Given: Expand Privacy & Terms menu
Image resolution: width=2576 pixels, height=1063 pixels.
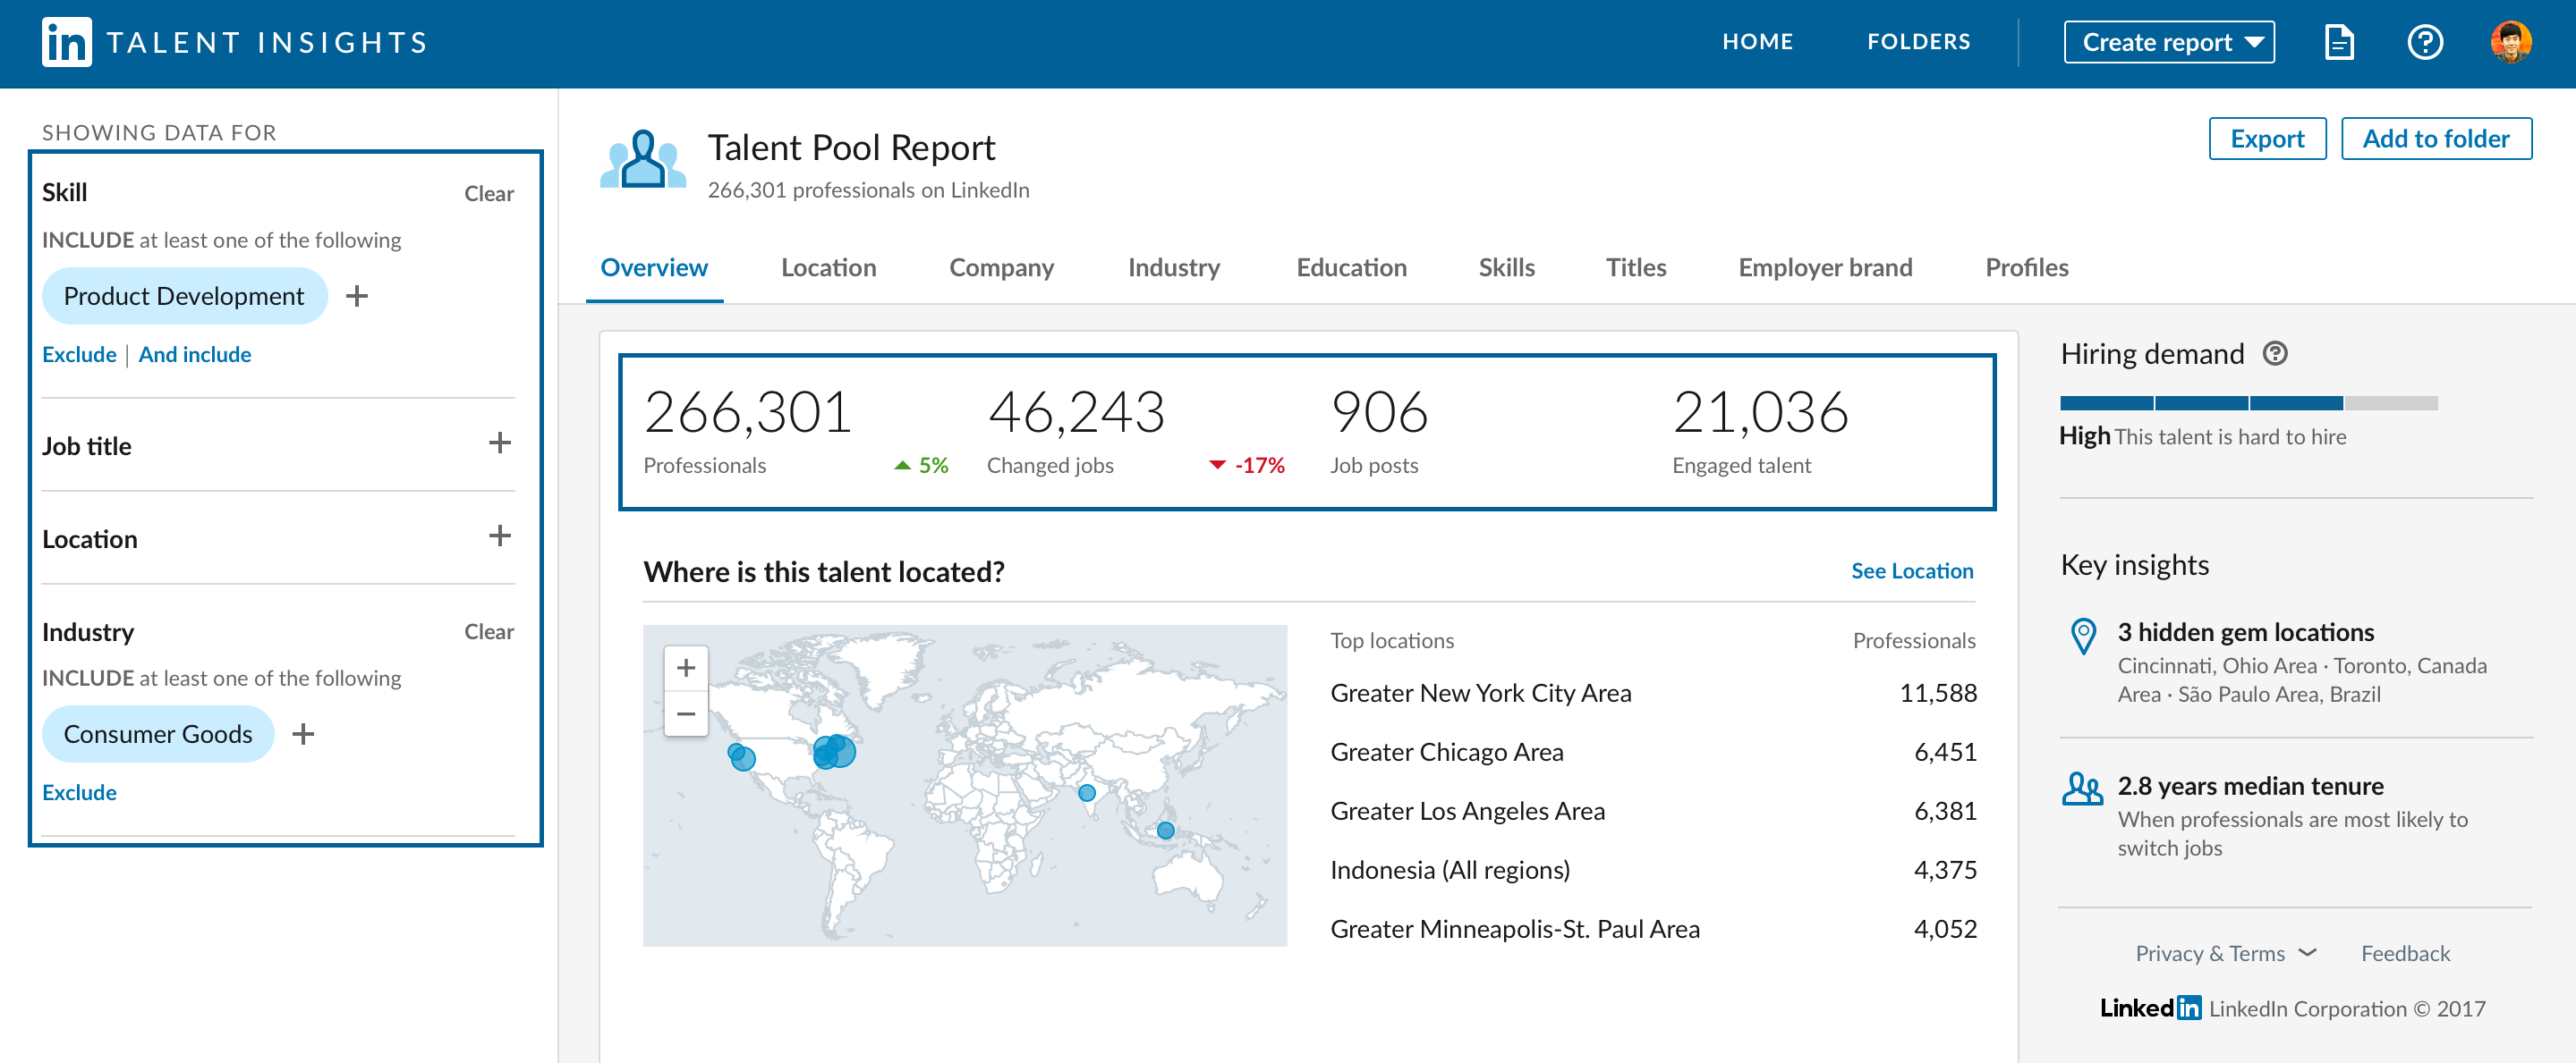Looking at the screenshot, I should point(2225,953).
